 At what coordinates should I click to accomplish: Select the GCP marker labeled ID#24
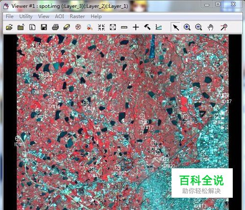point(86,103)
